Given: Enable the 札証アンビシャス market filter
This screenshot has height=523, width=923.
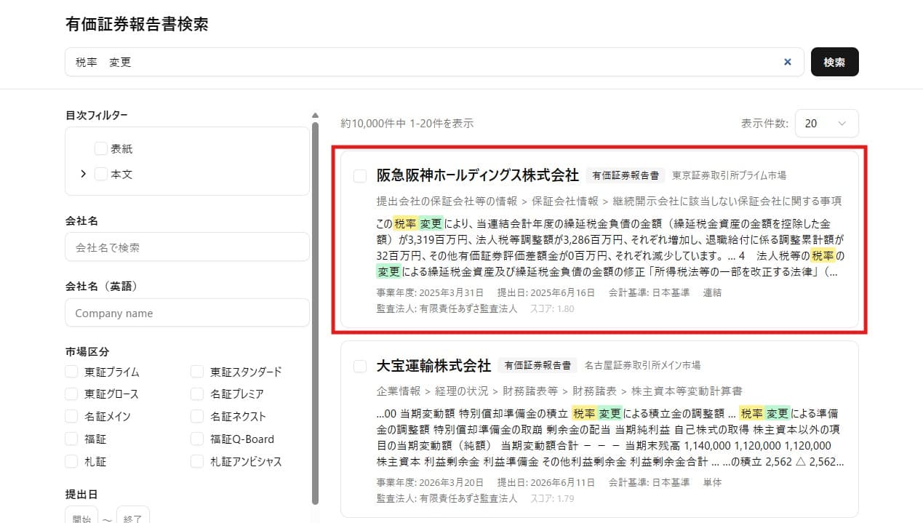Looking at the screenshot, I should point(197,461).
